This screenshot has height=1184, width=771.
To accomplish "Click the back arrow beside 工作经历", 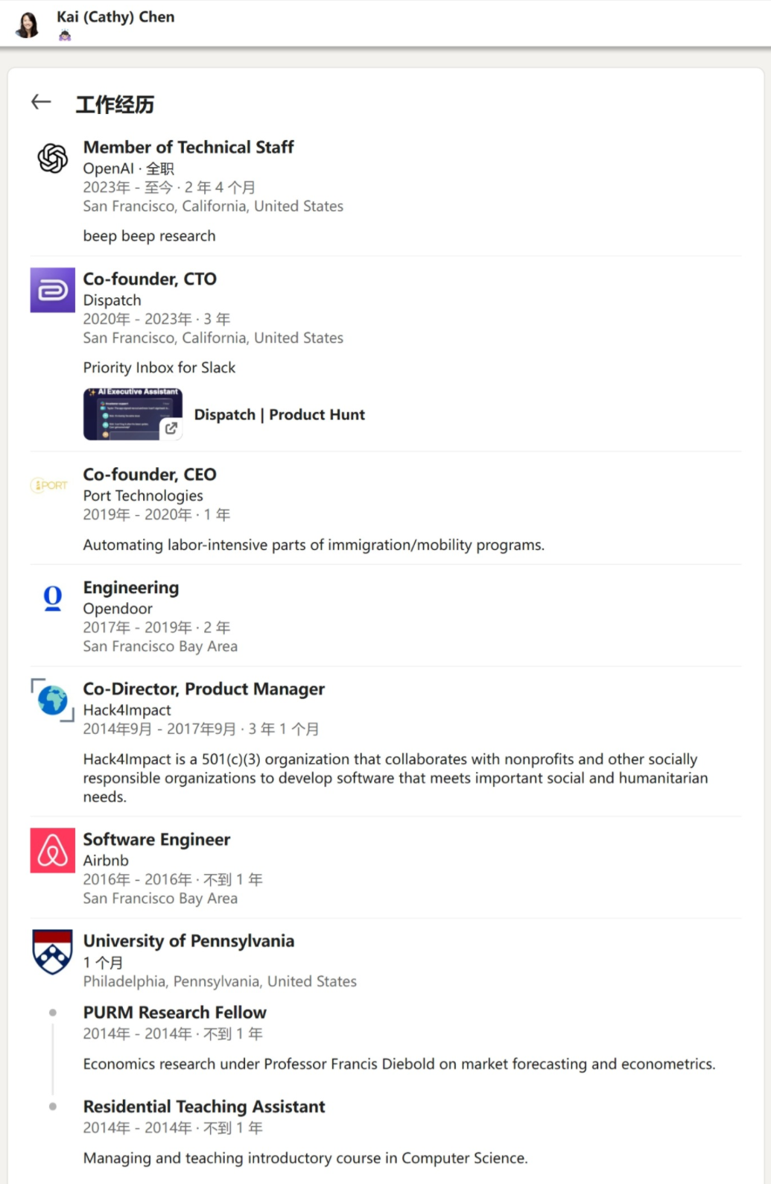I will (x=41, y=102).
